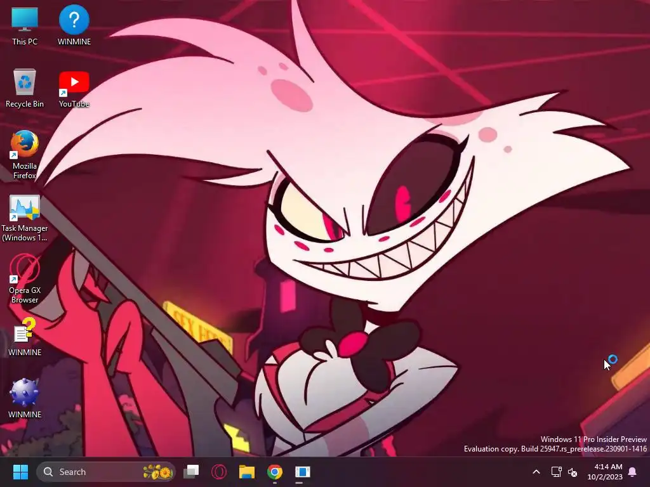Select the WINMINE mine game icon
Screen dimensions: 650x487
25,398
